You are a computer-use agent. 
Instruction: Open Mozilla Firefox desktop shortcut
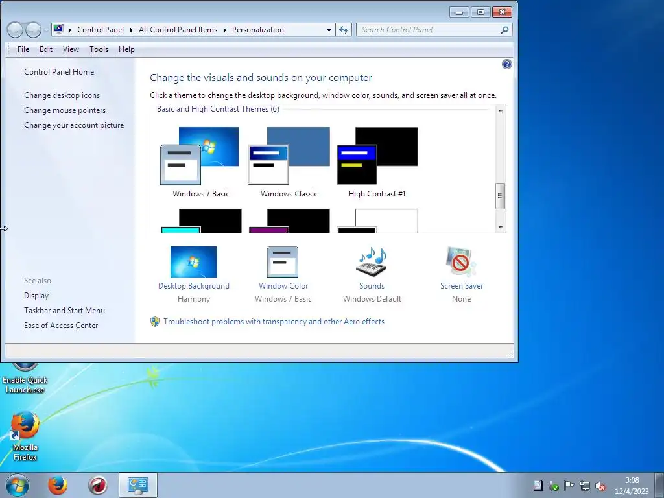pos(25,436)
